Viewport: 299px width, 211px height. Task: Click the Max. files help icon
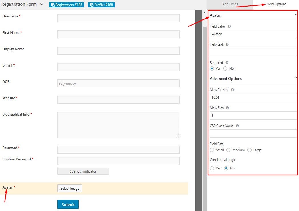pyautogui.click(x=228, y=108)
